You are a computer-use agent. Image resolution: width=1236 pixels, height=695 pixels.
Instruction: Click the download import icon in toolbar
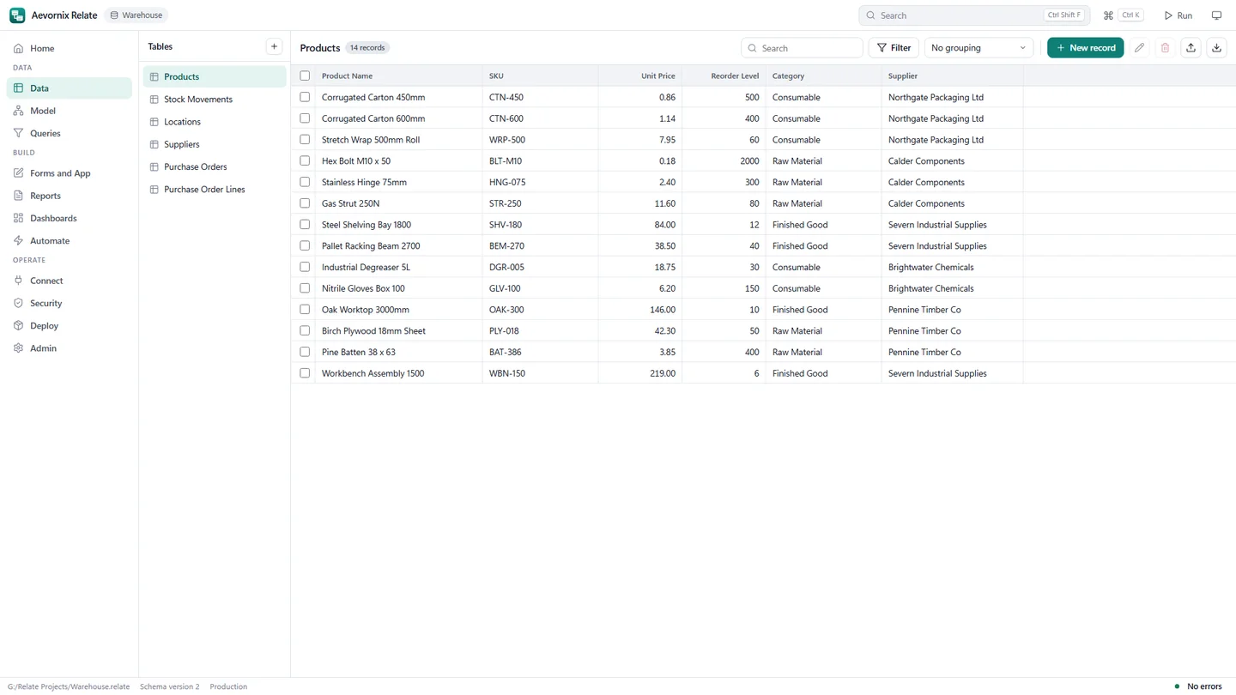click(x=1216, y=48)
